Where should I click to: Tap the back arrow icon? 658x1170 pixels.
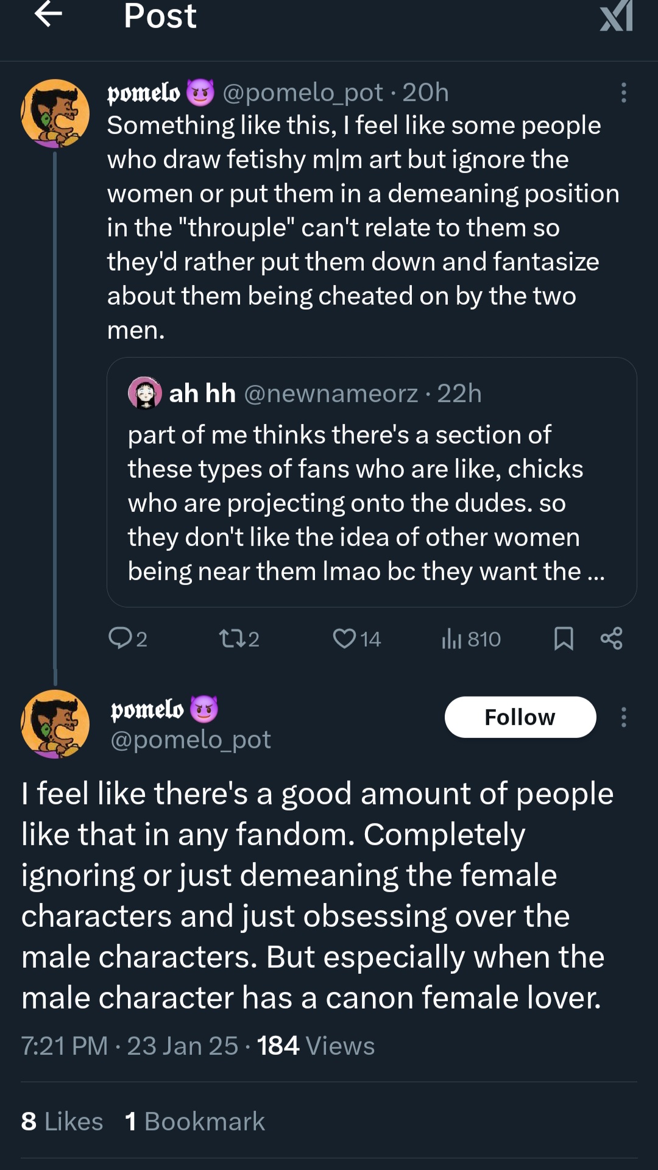49,15
